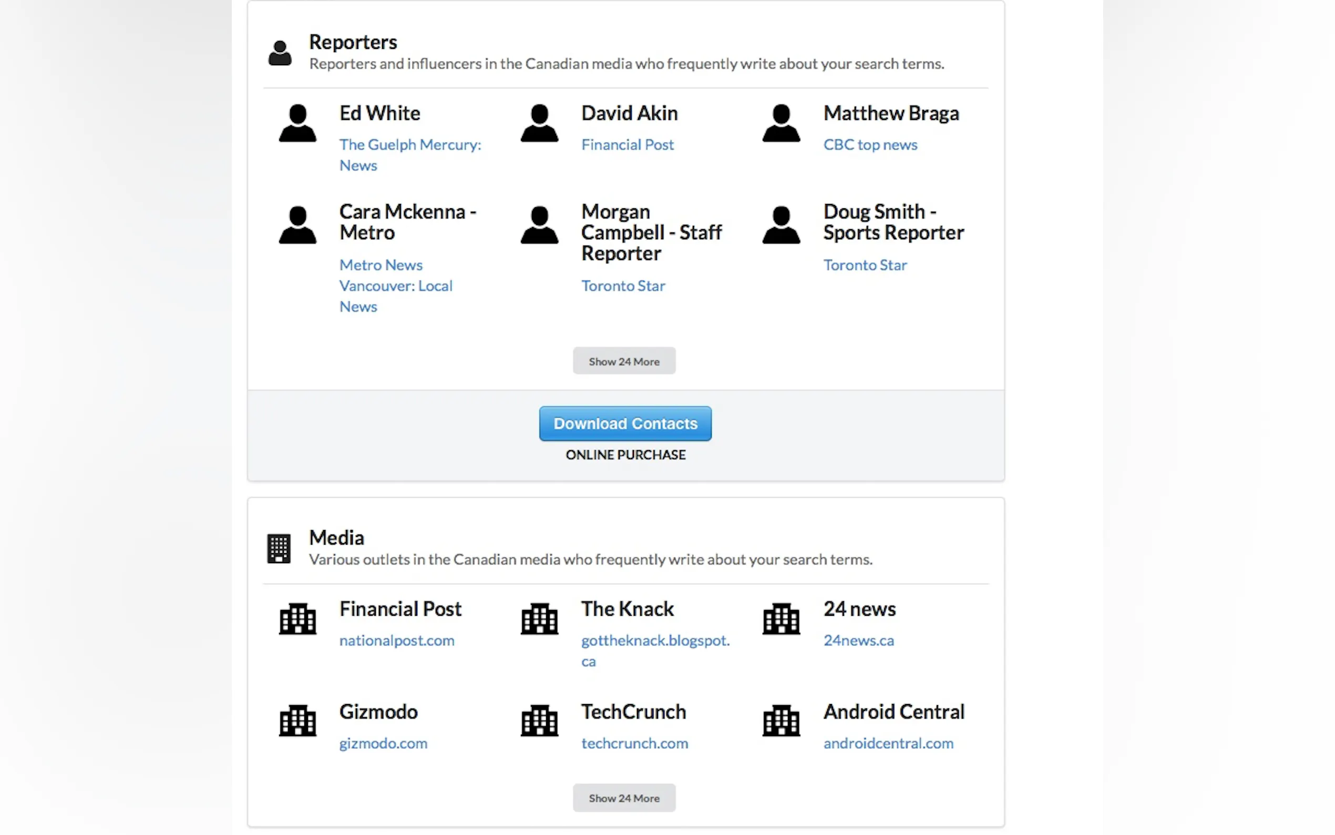Click Android Central building icon
Viewport: 1335px width, 835px height.
click(x=781, y=721)
